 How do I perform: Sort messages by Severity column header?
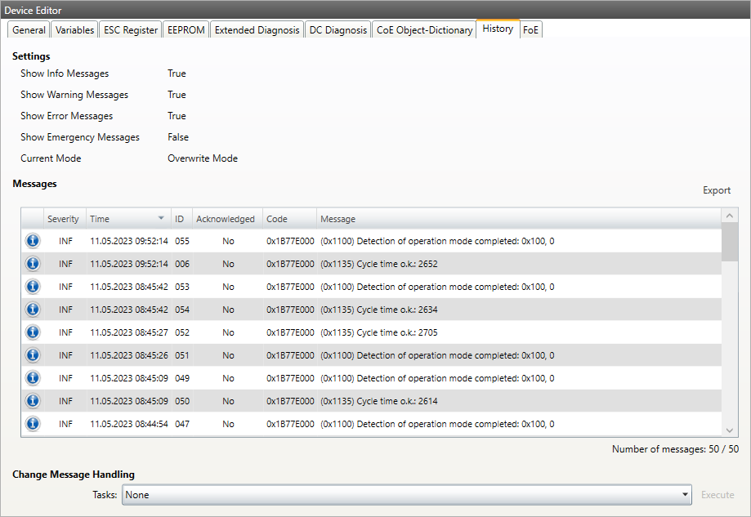coord(64,219)
